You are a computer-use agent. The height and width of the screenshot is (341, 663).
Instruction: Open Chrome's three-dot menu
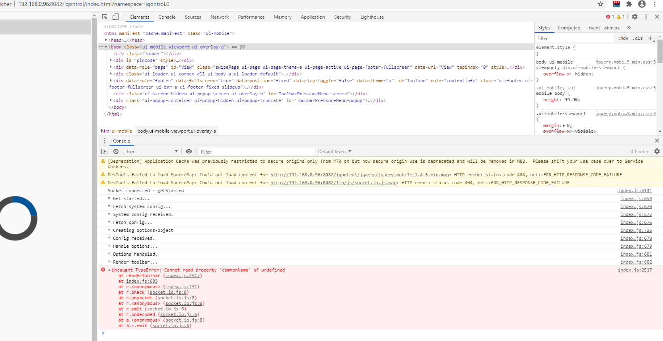(x=655, y=4)
